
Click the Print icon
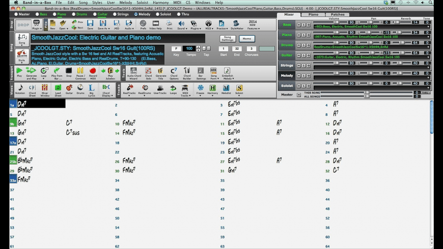[169, 25]
